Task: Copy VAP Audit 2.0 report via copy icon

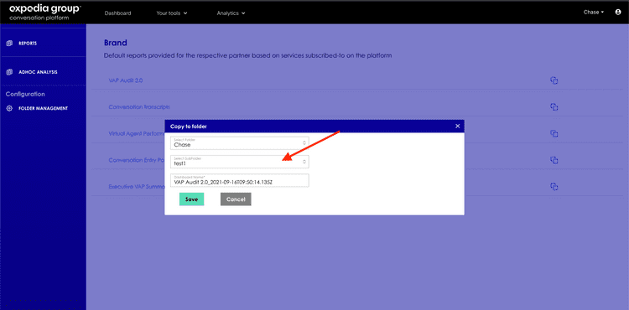Action: point(554,80)
